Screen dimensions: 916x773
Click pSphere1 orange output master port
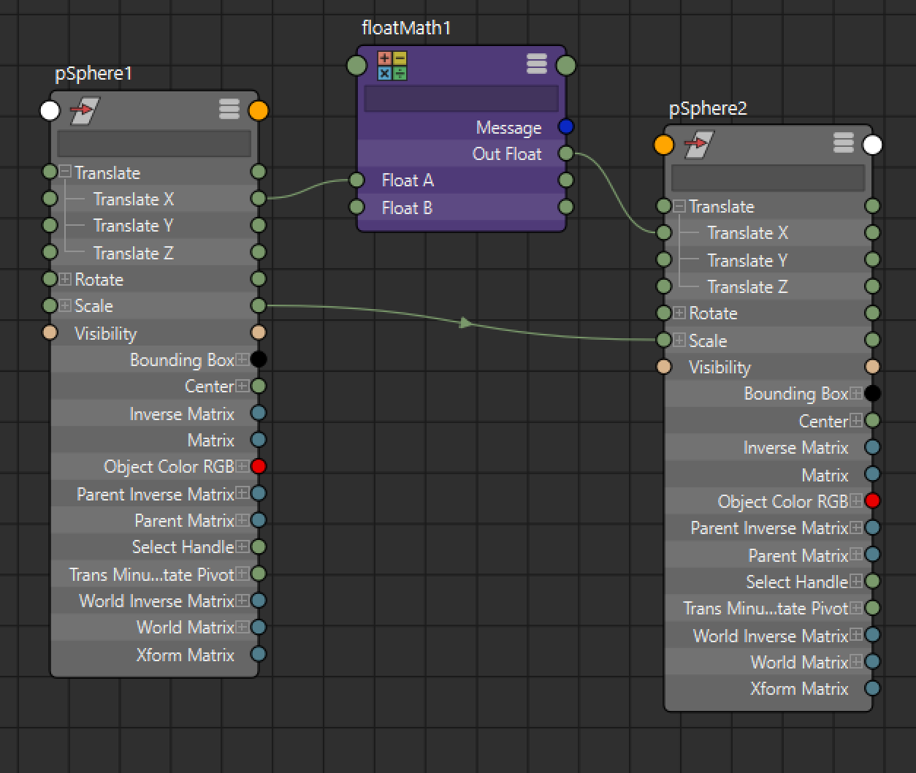coord(259,111)
